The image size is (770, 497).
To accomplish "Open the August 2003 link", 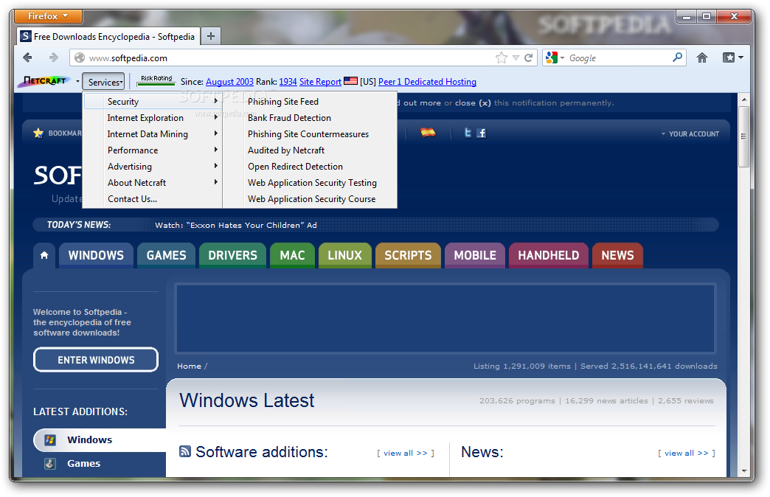I will click(229, 82).
